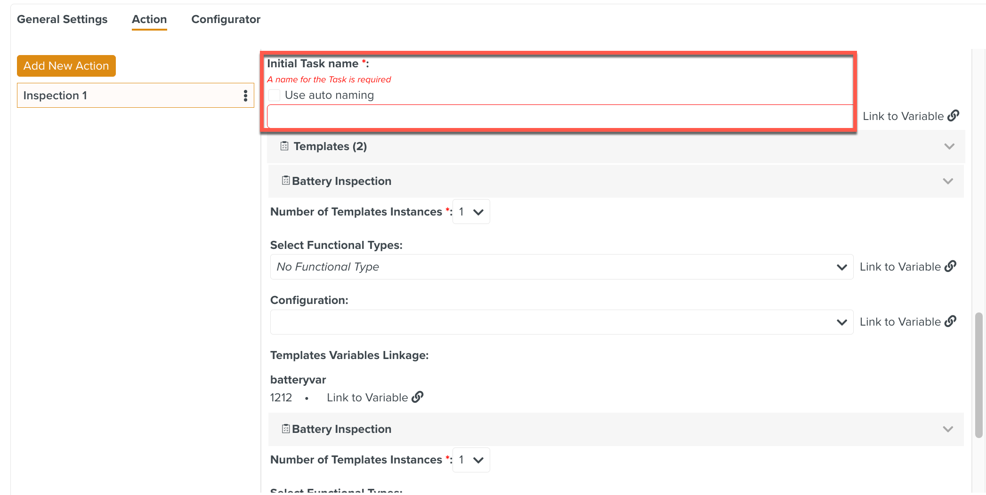This screenshot has height=495, width=986.
Task: Open the Inspection 1 three-dot options menu
Action: [x=245, y=96]
